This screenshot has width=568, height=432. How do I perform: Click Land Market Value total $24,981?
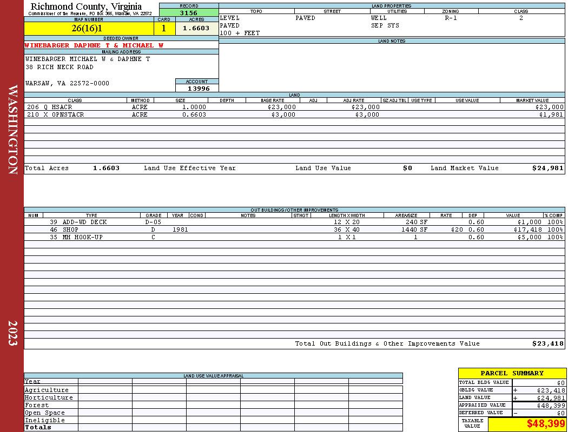coord(548,168)
